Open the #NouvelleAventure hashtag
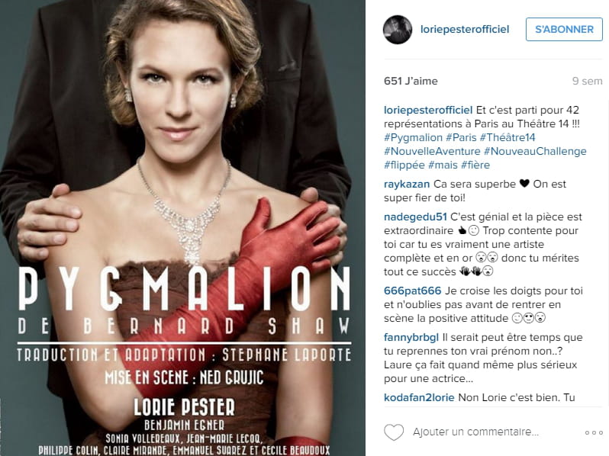Viewport: 609px width, 456px height. pyautogui.click(x=432, y=151)
